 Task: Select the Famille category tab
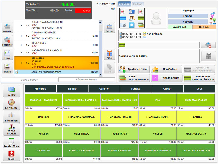tap(72, 89)
